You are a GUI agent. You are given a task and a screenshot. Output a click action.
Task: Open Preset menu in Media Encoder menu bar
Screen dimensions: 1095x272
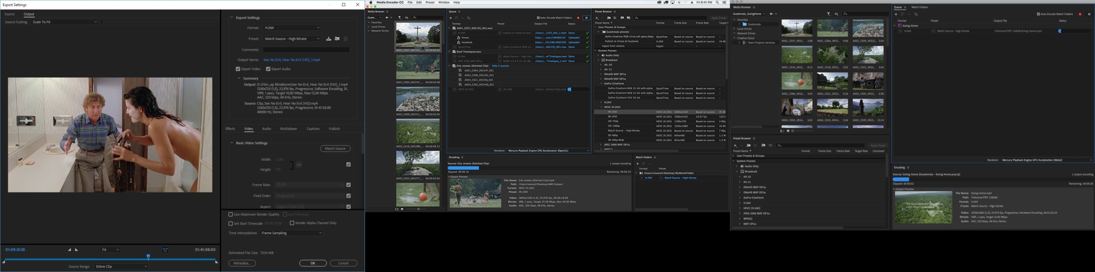point(430,3)
